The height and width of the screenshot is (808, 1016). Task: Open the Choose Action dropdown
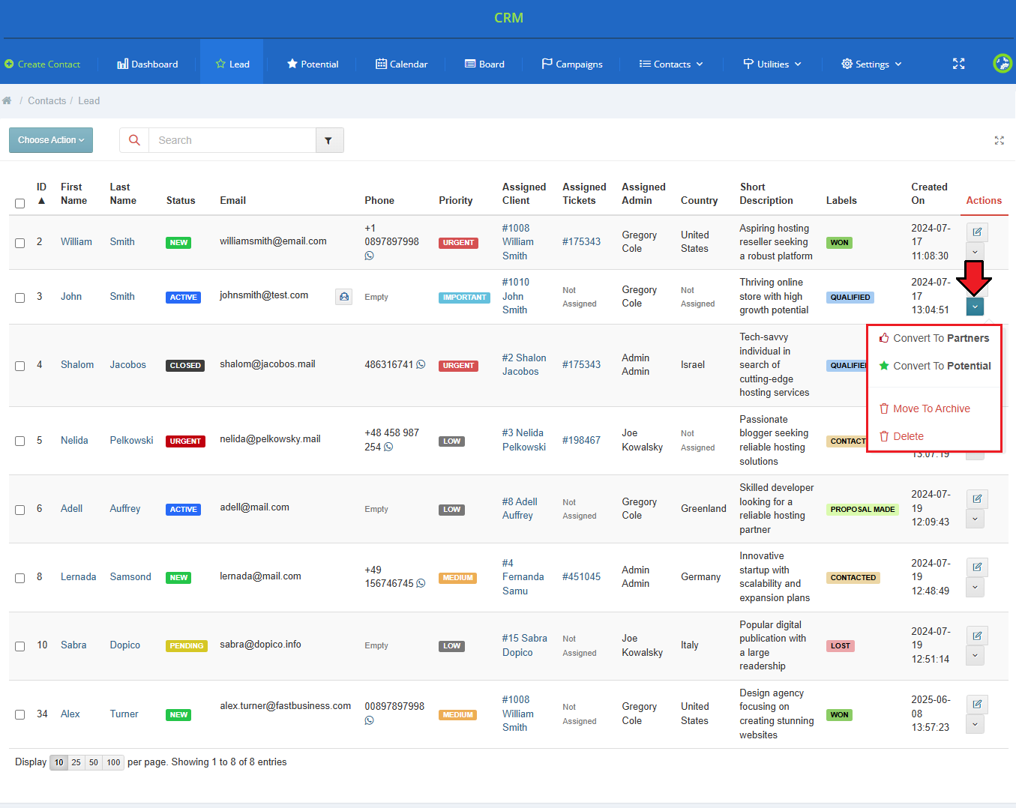pyautogui.click(x=51, y=140)
